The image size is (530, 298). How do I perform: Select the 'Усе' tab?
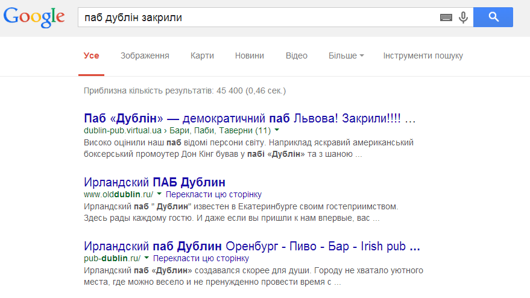tap(91, 56)
